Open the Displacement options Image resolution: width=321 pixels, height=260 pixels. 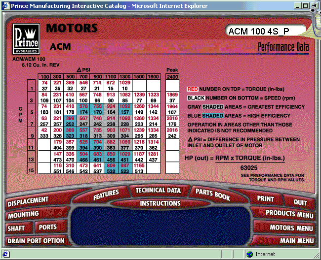[x=28, y=201]
